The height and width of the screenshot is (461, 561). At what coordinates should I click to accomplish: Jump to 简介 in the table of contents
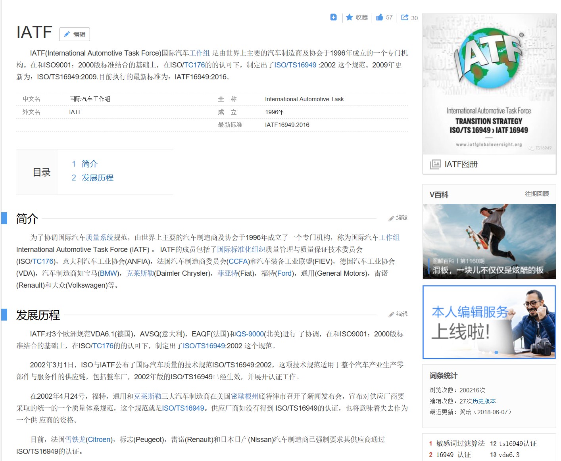[89, 163]
